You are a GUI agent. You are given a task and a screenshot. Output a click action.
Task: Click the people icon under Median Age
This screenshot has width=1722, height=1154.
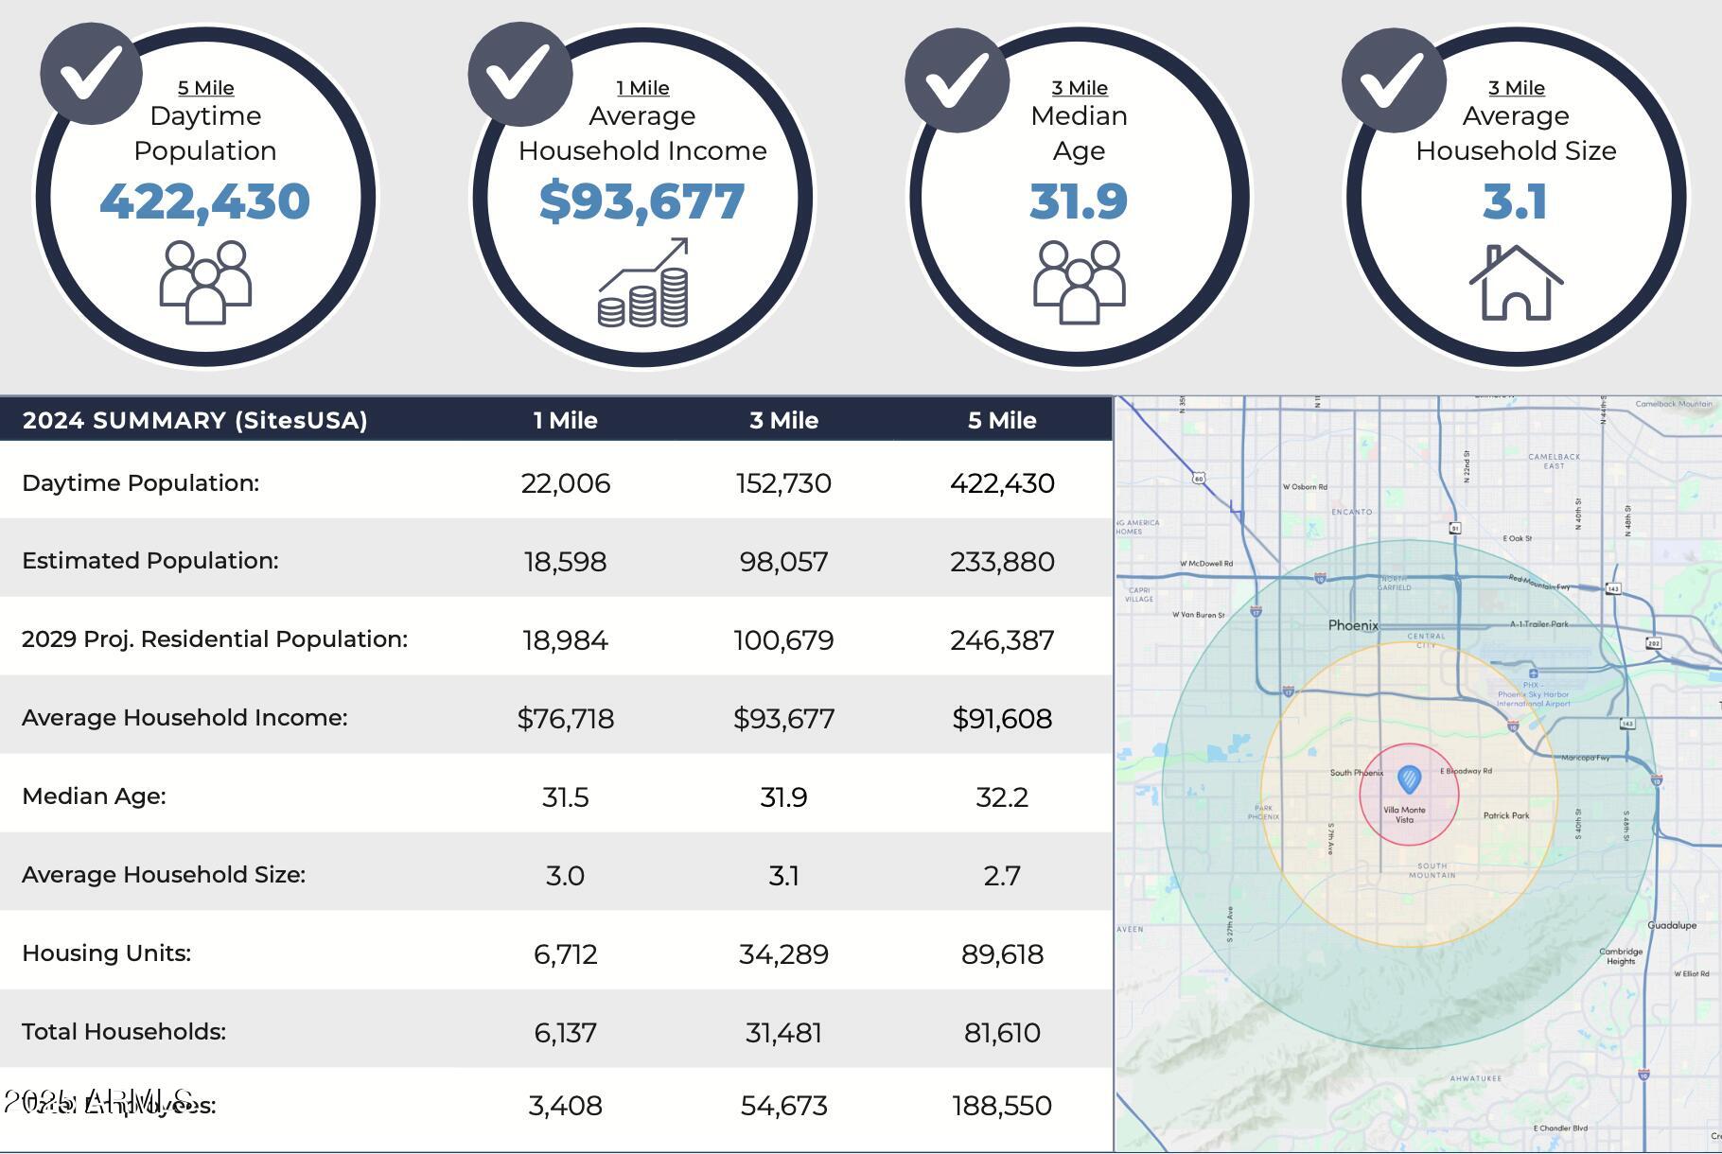(x=1079, y=282)
